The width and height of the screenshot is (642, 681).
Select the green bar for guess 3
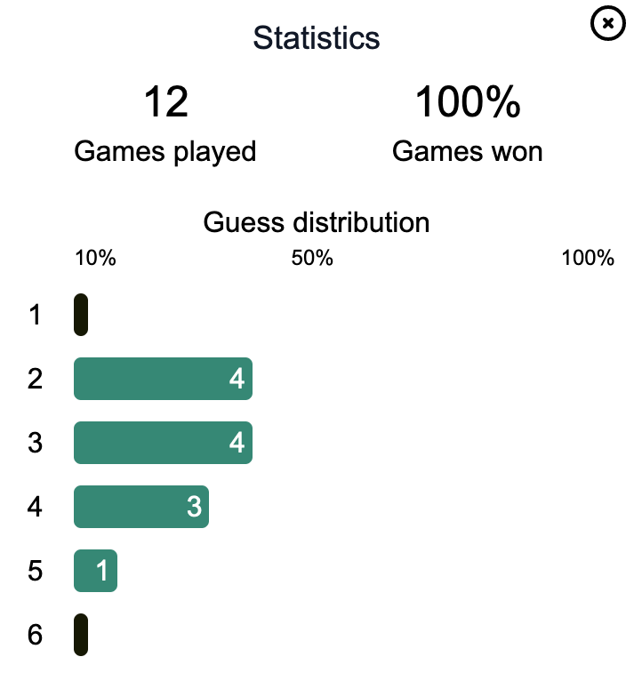(163, 443)
